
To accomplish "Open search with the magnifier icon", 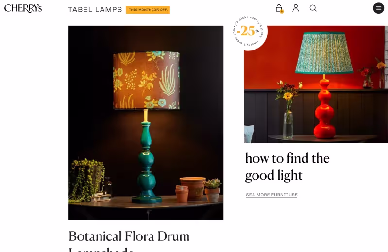I will (x=313, y=8).
